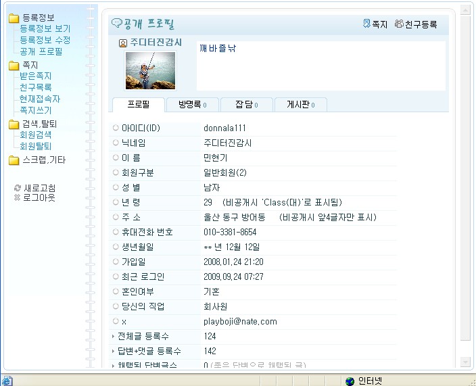Click the scrollbar down arrow
The width and height of the screenshot is (476, 386).
click(x=465, y=362)
